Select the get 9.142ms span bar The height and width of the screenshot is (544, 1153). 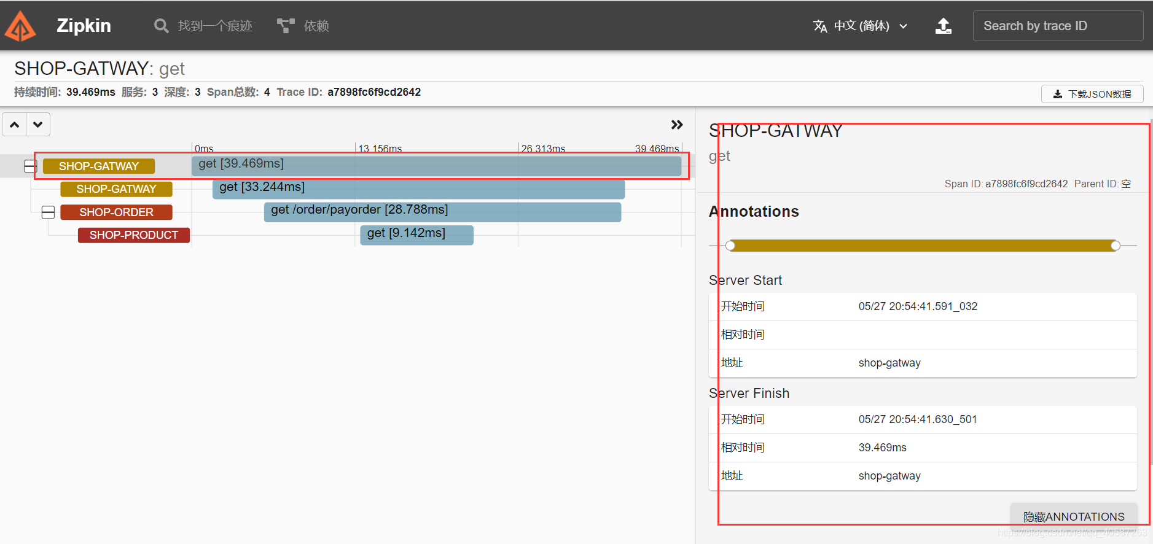(416, 235)
